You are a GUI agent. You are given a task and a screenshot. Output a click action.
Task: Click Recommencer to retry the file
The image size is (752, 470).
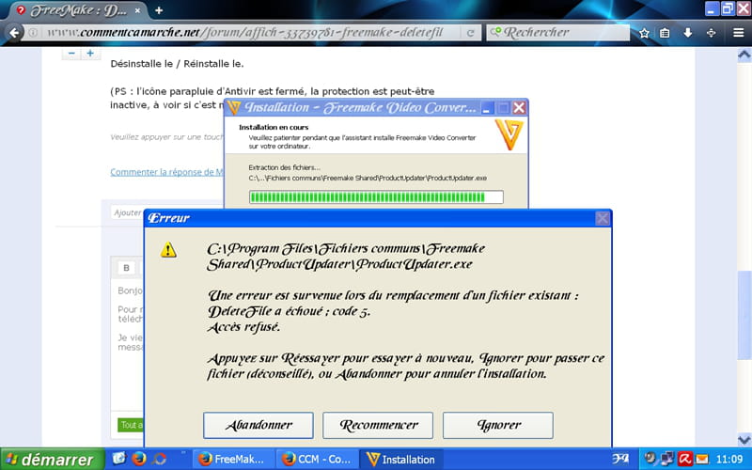pos(378,426)
